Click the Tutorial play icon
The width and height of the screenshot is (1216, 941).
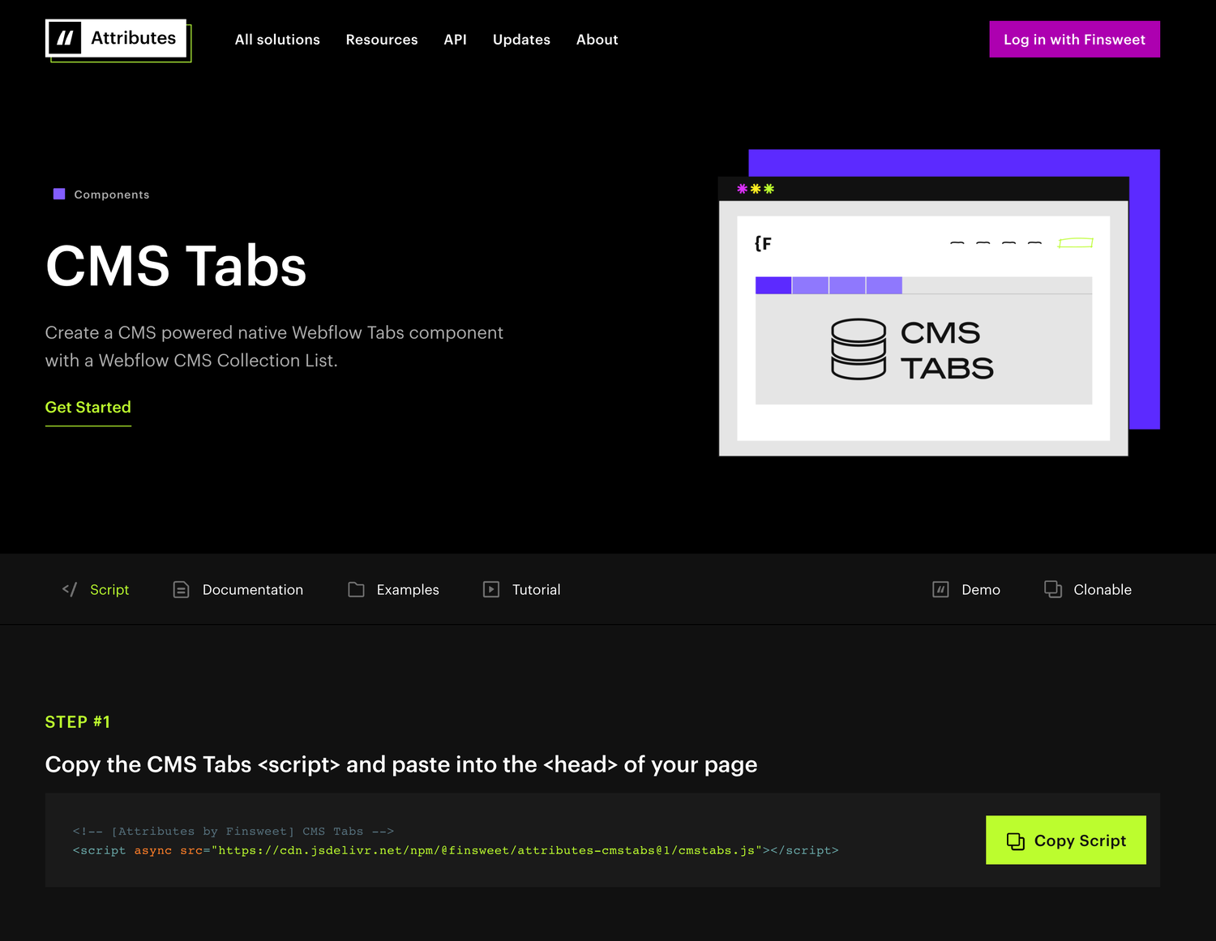tap(491, 589)
